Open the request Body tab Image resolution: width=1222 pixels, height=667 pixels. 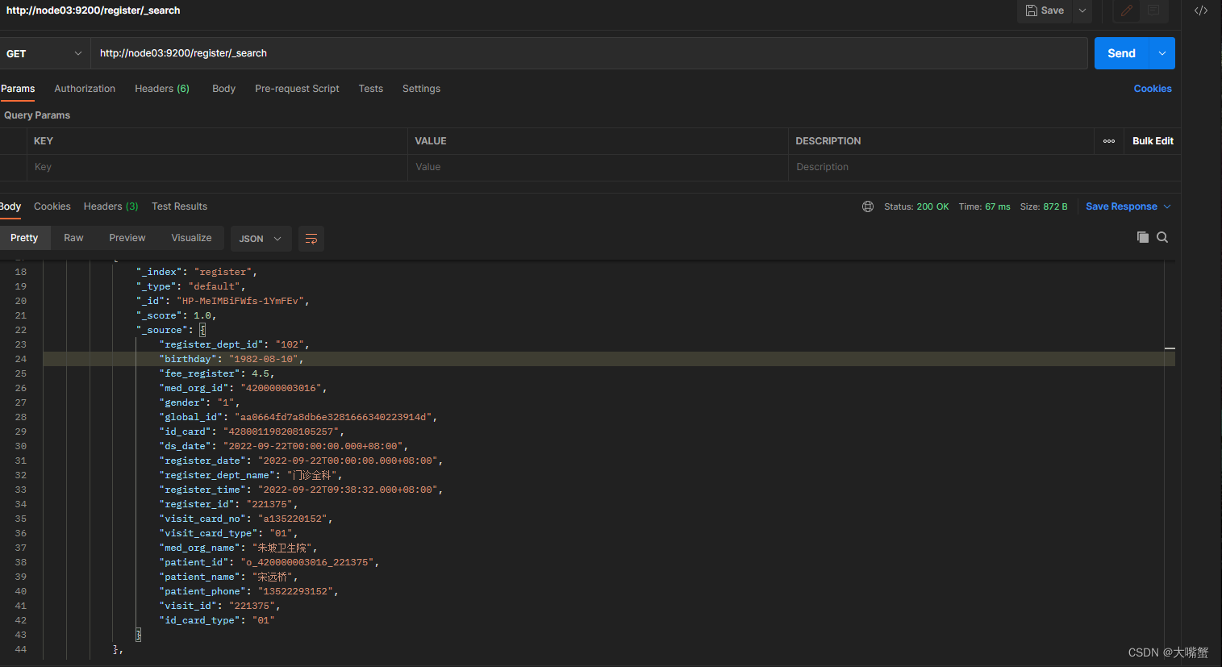(223, 89)
